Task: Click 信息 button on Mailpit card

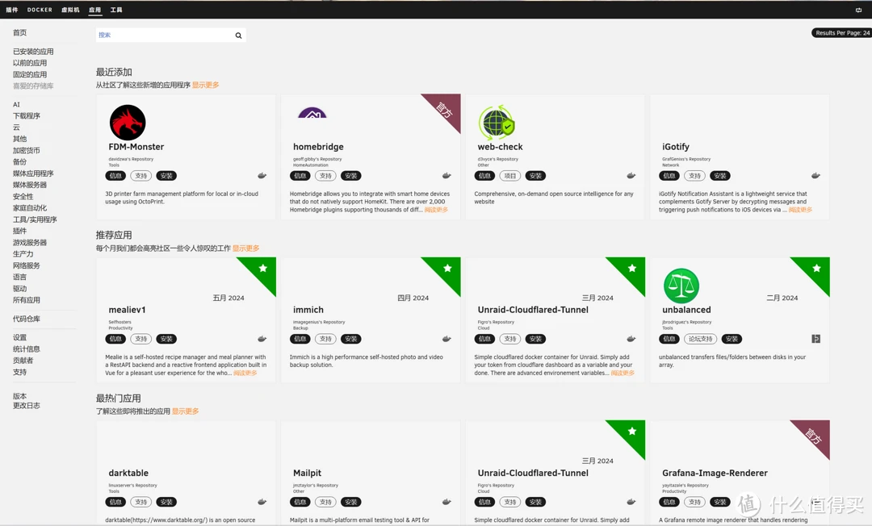Action: coord(300,502)
